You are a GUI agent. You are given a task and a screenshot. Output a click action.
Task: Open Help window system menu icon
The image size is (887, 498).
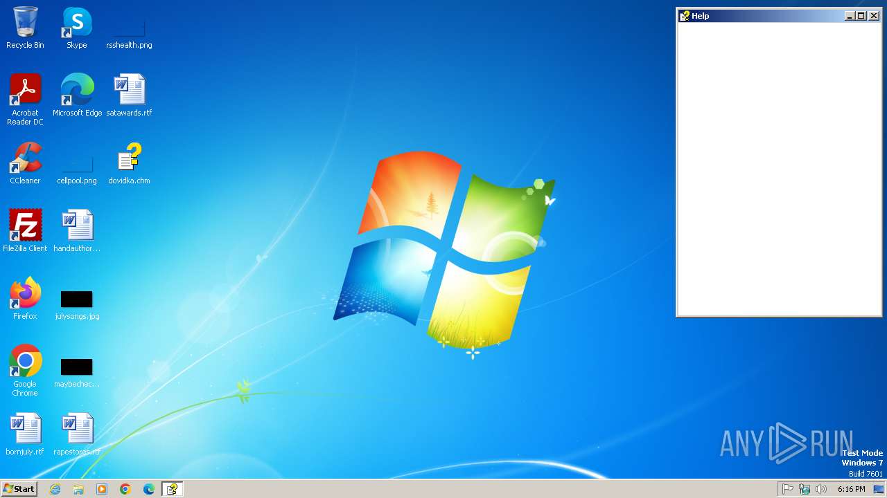pyautogui.click(x=685, y=16)
